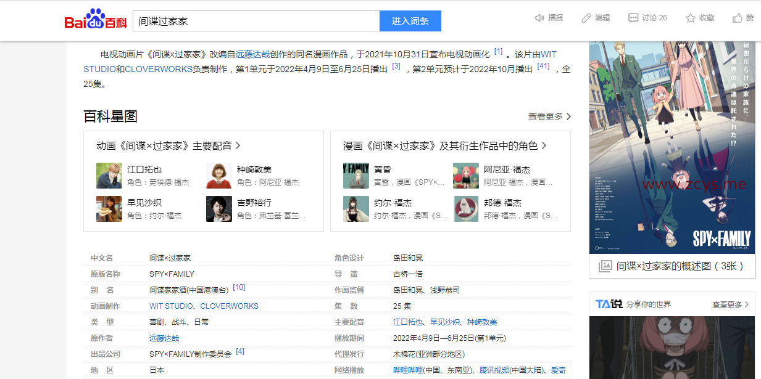Screen dimensions: 761x379
Task: Open 黄昏 character thumbnail
Action: pos(356,176)
